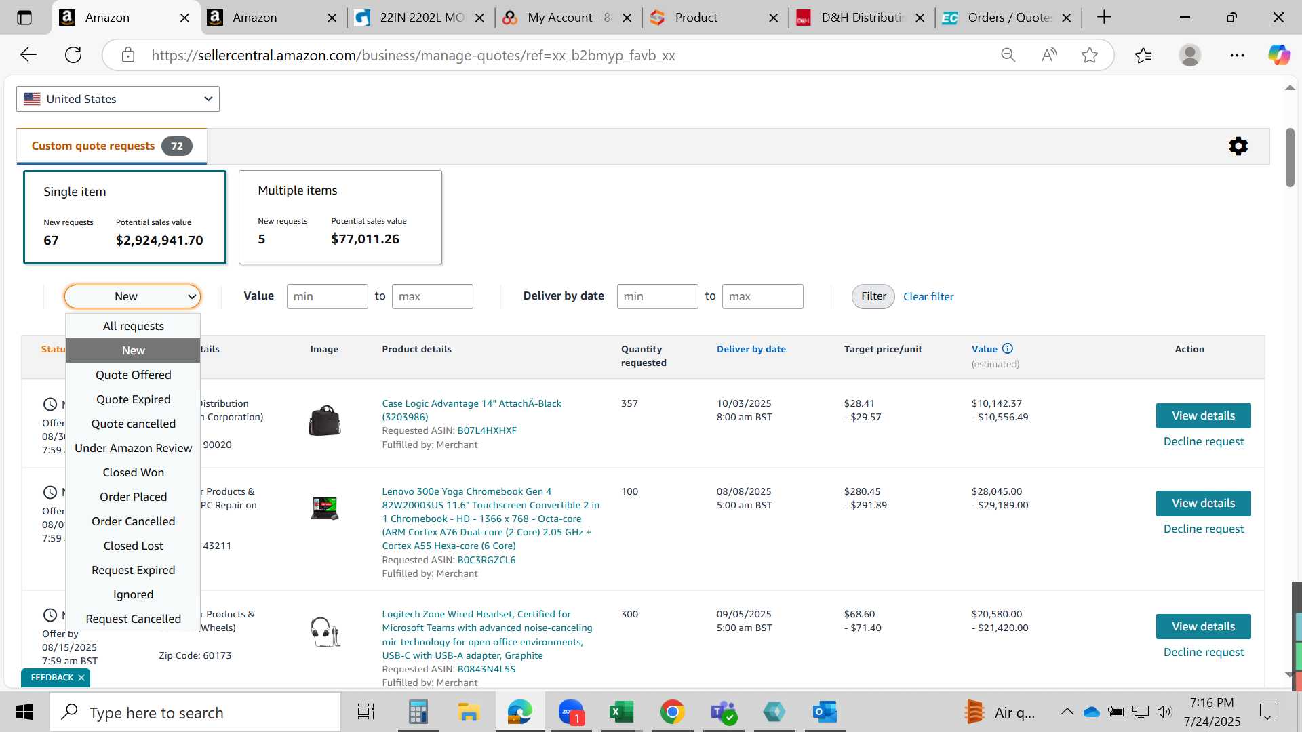
Task: Select Order Cancelled status option
Action: pyautogui.click(x=133, y=521)
